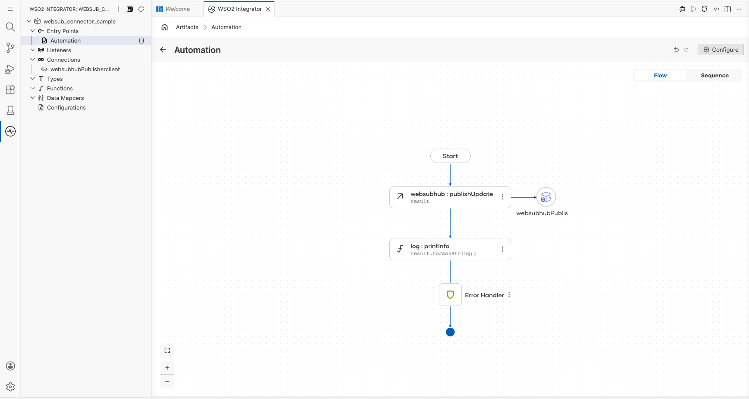Refresh the project explorer
This screenshot has width=749, height=399.
[x=141, y=9]
